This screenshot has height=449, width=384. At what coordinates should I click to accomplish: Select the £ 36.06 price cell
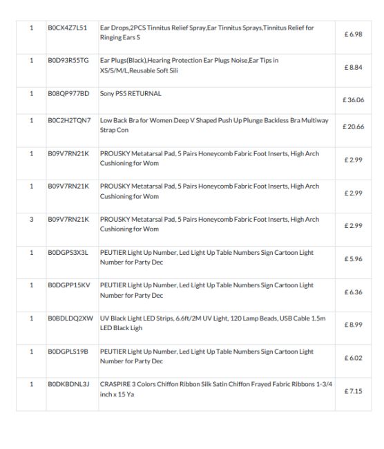coord(354,100)
